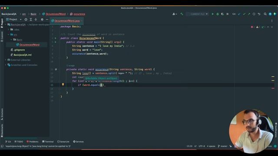
Task: Expand Scratches and Consoles node
Action: (x=6, y=65)
